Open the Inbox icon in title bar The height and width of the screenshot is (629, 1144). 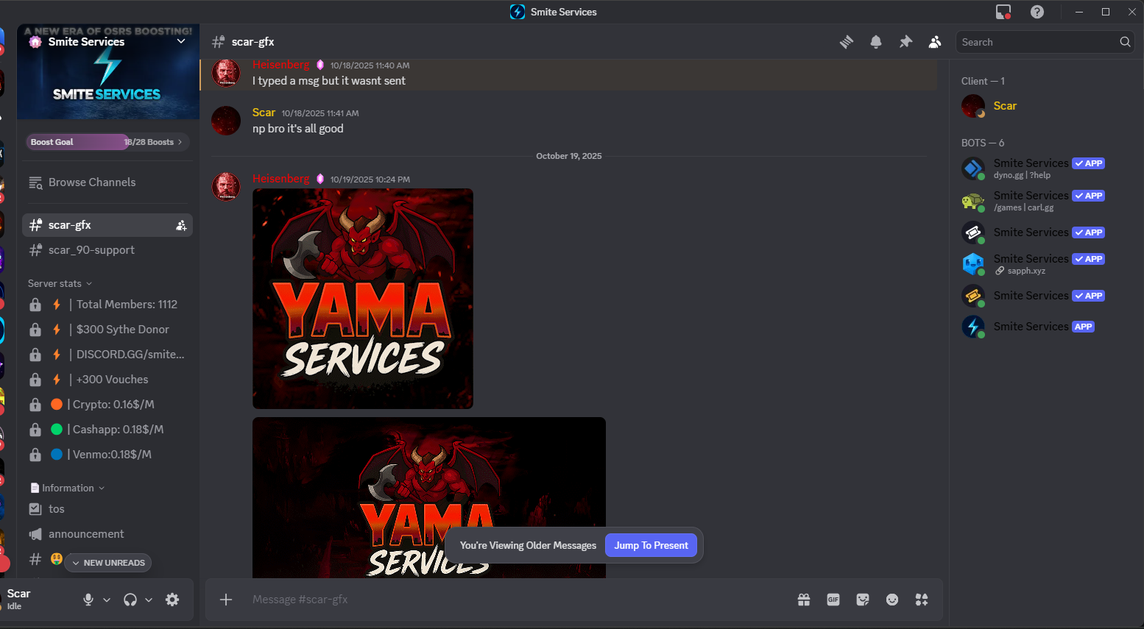1003,12
